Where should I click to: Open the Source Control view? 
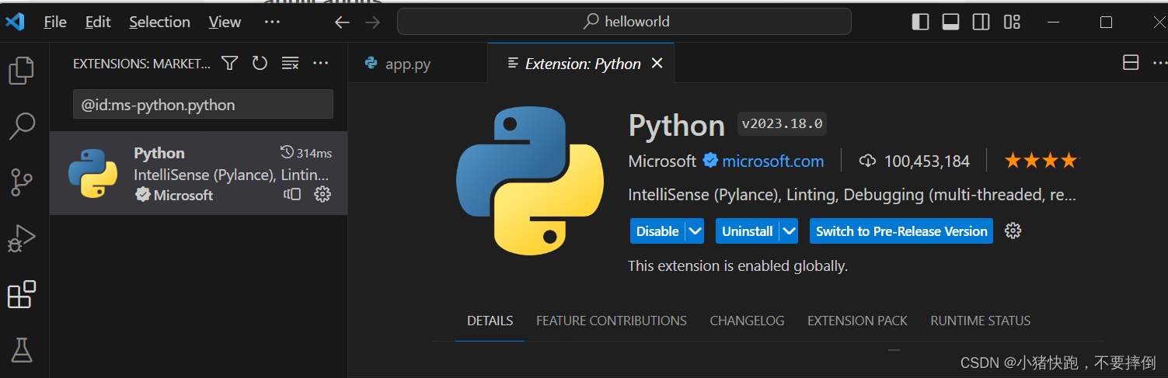21,182
